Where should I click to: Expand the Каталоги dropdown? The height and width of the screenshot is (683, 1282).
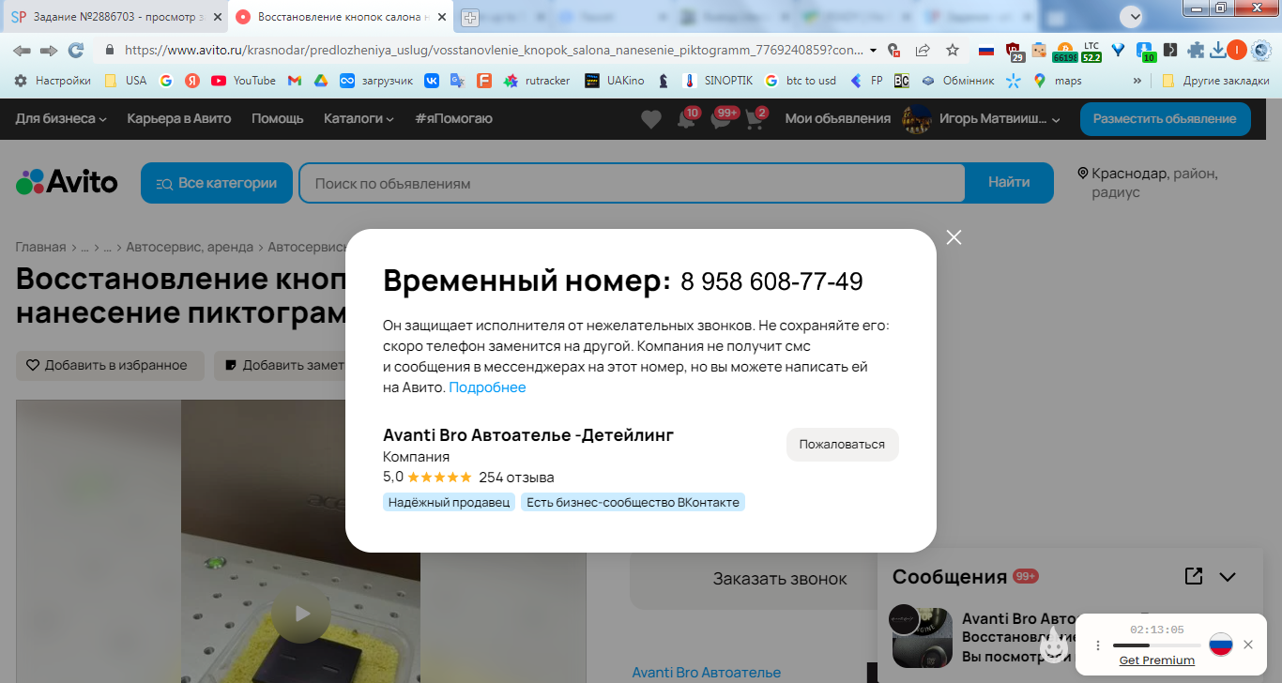click(359, 118)
